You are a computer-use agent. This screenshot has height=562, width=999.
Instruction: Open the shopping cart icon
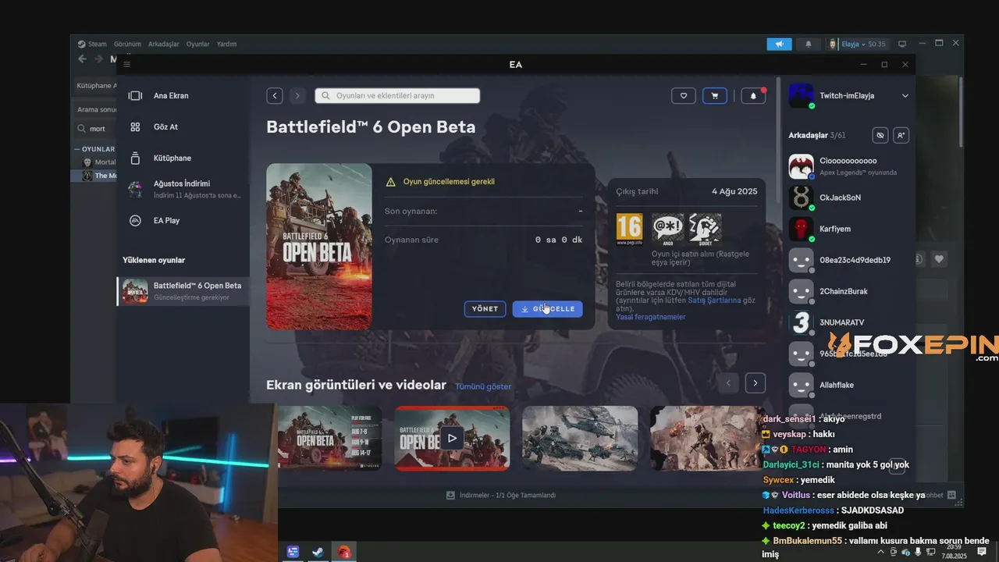click(714, 95)
